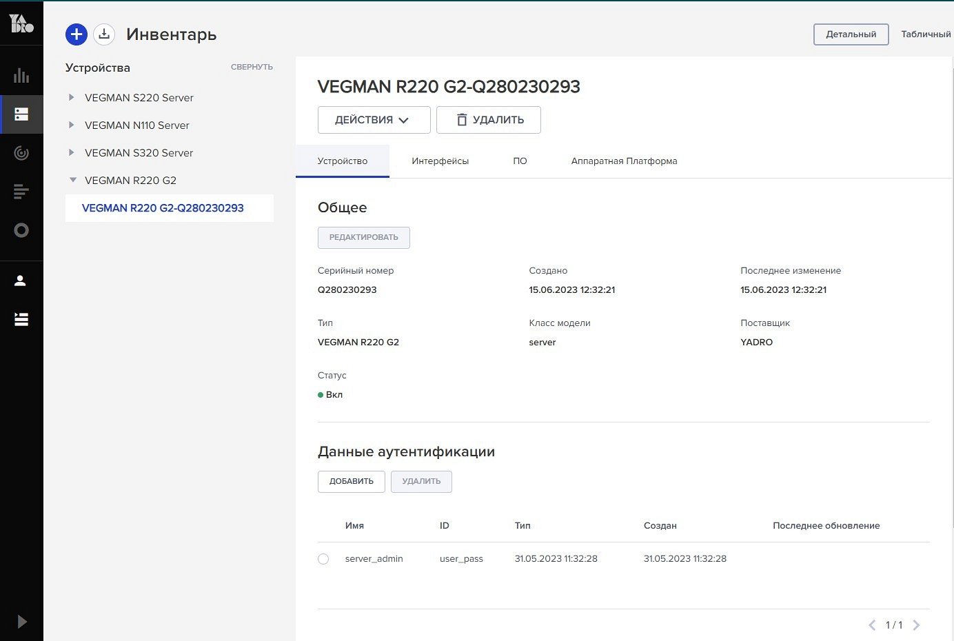This screenshot has height=641, width=954.
Task: Go to previous page arrow
Action: [x=872, y=625]
